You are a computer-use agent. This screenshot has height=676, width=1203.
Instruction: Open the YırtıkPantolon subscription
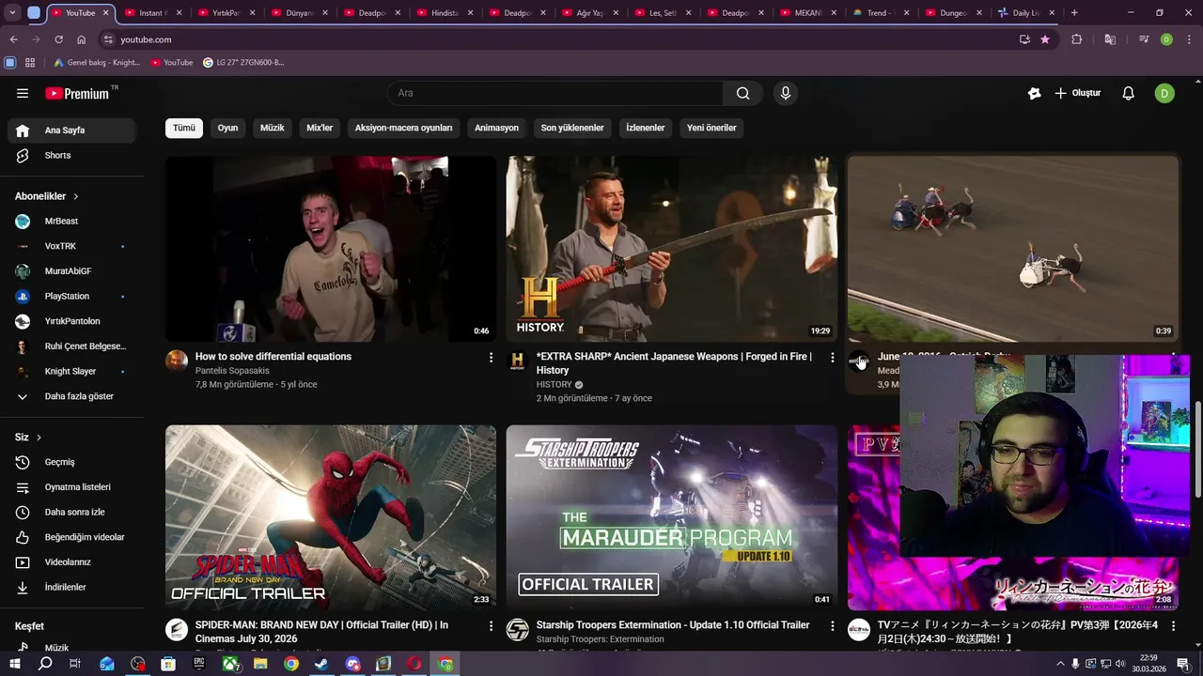[71, 321]
